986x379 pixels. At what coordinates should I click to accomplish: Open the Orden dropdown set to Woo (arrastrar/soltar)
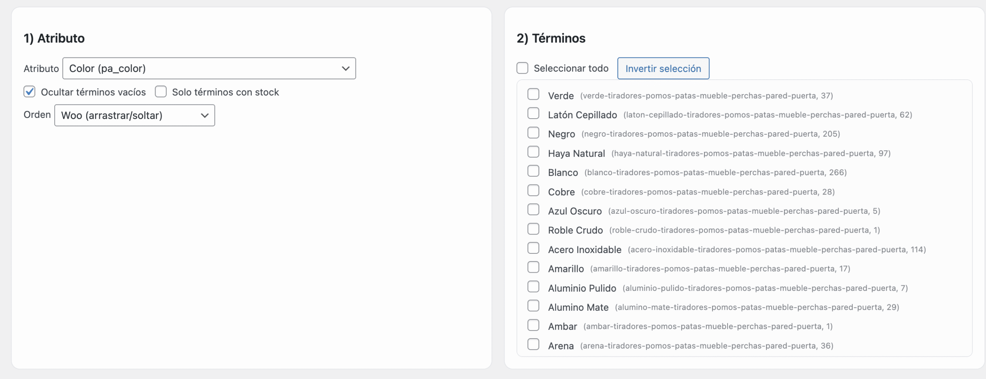tap(134, 116)
